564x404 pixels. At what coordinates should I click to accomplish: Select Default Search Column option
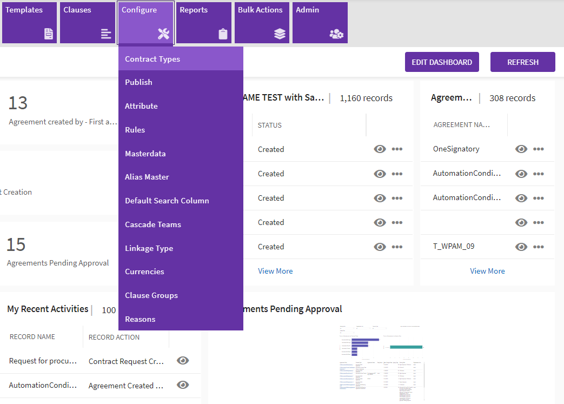[167, 201]
